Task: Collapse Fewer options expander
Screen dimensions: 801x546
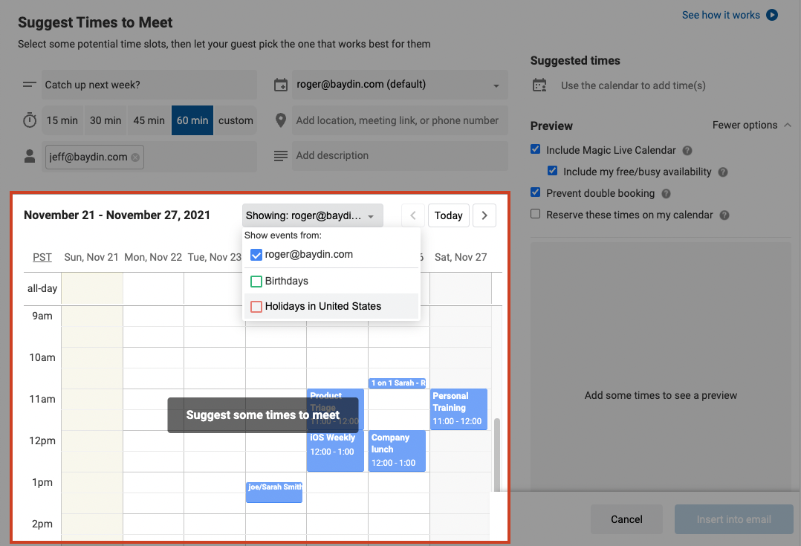Action: pyautogui.click(x=751, y=125)
